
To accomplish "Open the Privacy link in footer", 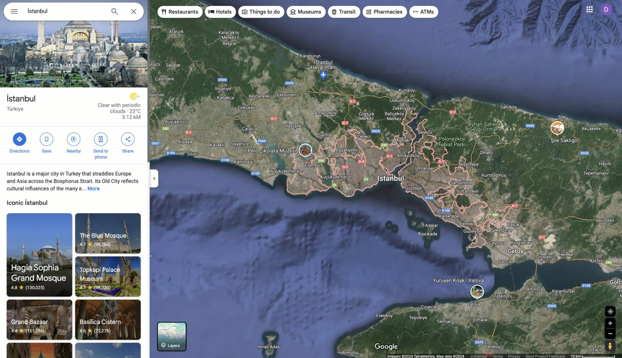I will pyautogui.click(x=514, y=356).
